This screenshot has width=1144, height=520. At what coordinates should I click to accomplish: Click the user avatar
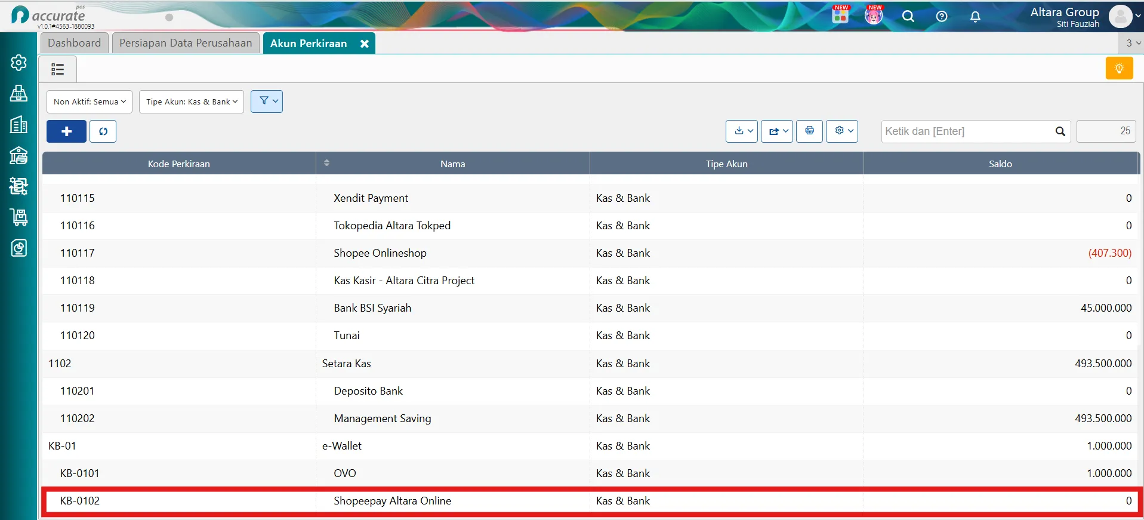click(1120, 16)
